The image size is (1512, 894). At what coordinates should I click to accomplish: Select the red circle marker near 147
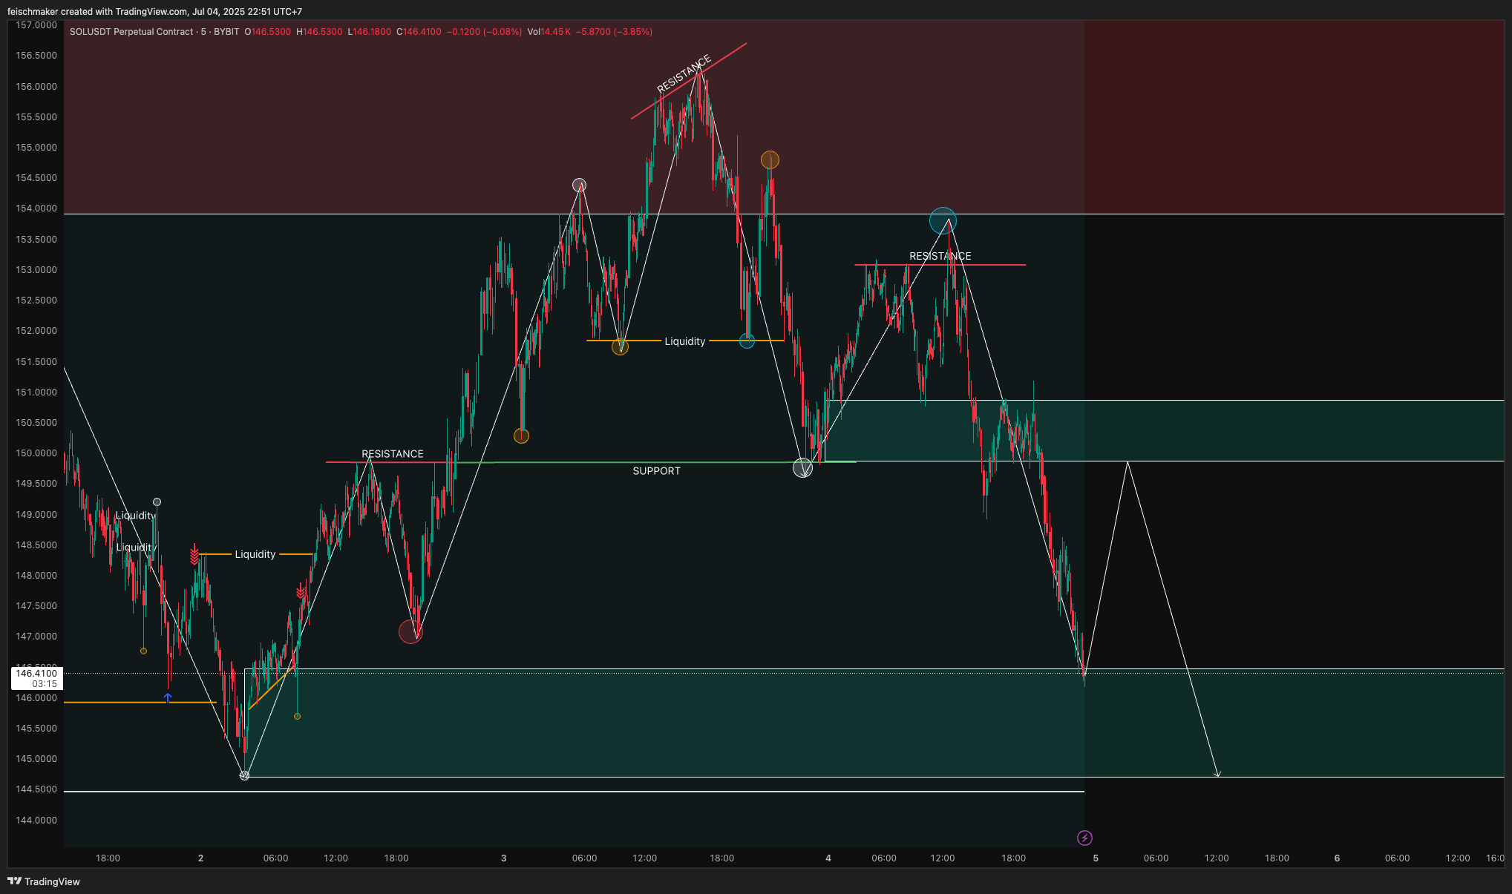click(410, 632)
